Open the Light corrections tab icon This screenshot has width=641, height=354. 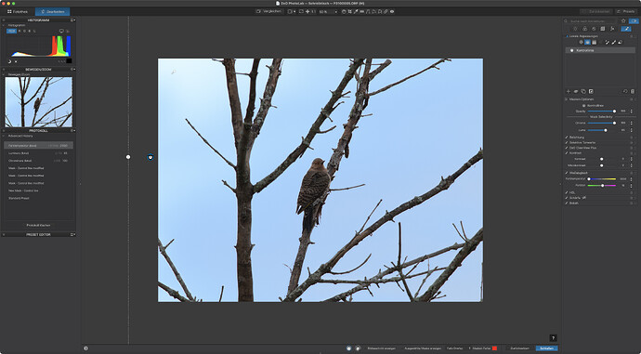pyautogui.click(x=576, y=29)
